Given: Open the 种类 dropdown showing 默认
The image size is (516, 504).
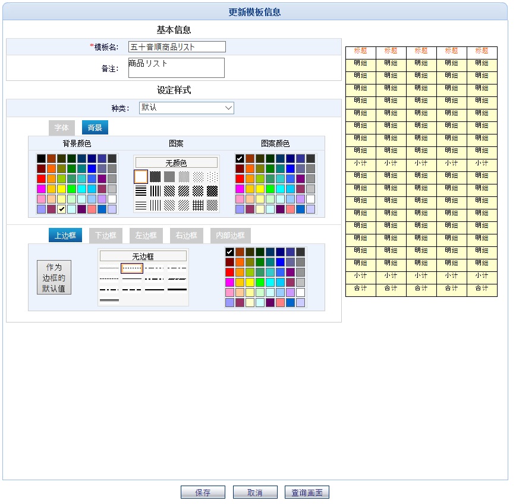Looking at the screenshot, I should tap(187, 108).
